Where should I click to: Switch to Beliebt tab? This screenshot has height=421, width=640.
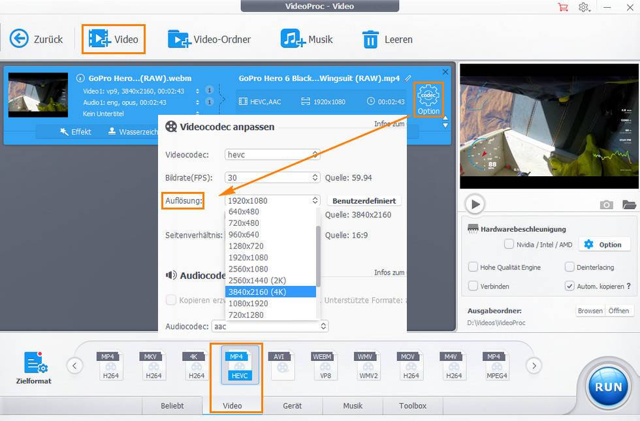[172, 405]
